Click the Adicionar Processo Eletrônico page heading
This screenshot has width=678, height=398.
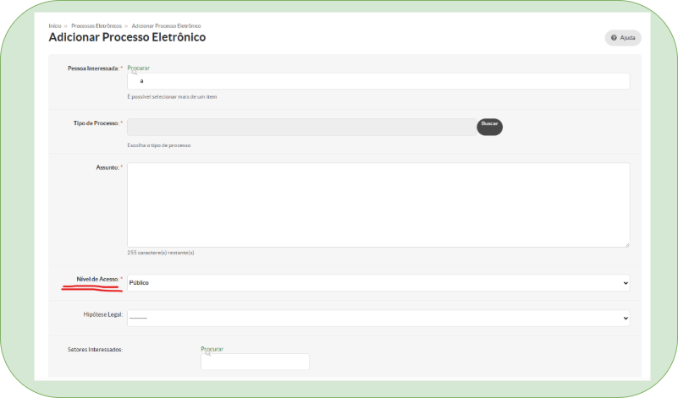[x=127, y=38]
